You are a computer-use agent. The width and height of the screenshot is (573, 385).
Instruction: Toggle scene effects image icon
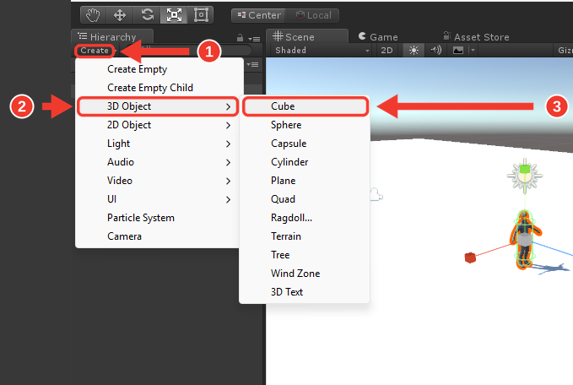[x=458, y=51]
